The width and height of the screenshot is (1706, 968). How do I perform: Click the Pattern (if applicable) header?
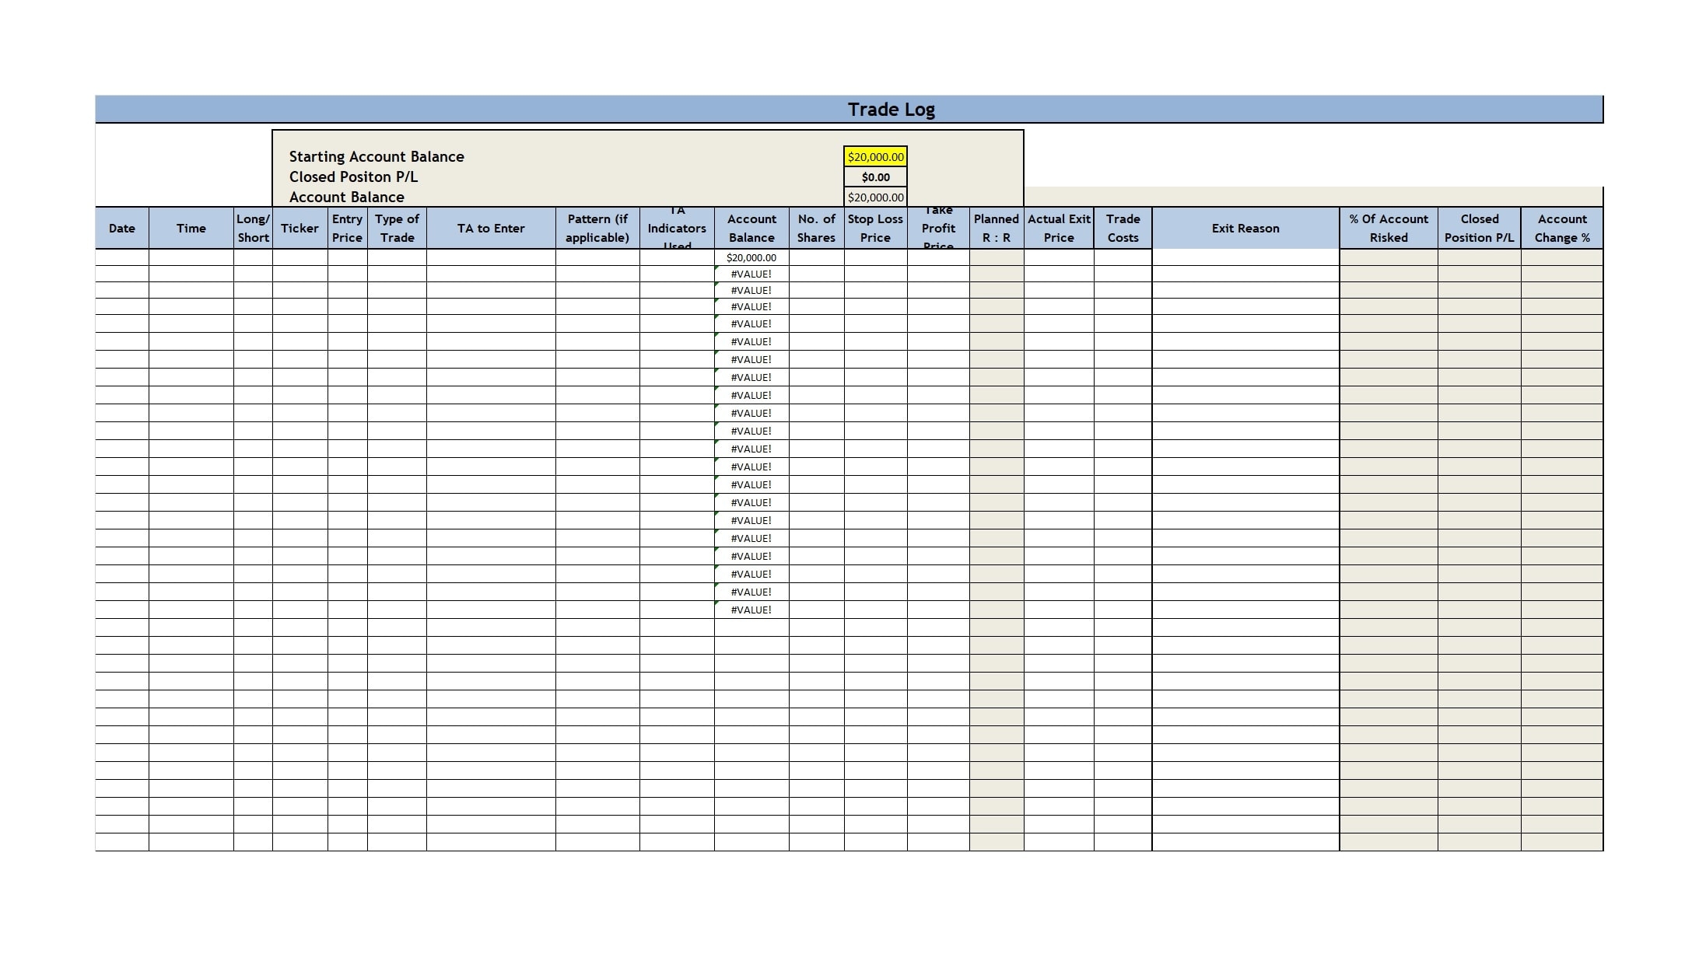pos(596,228)
